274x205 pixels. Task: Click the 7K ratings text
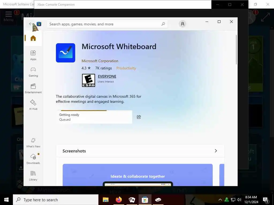104,68
